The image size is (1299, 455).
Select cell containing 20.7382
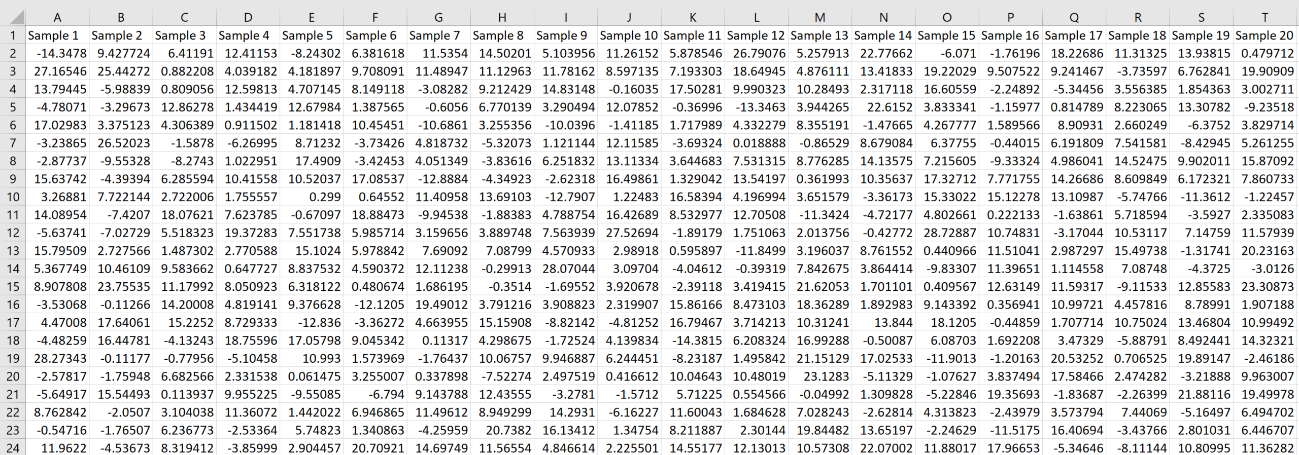pyautogui.click(x=502, y=431)
